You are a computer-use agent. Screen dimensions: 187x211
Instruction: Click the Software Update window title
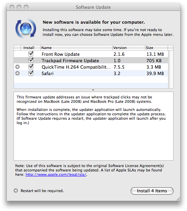[93, 7]
